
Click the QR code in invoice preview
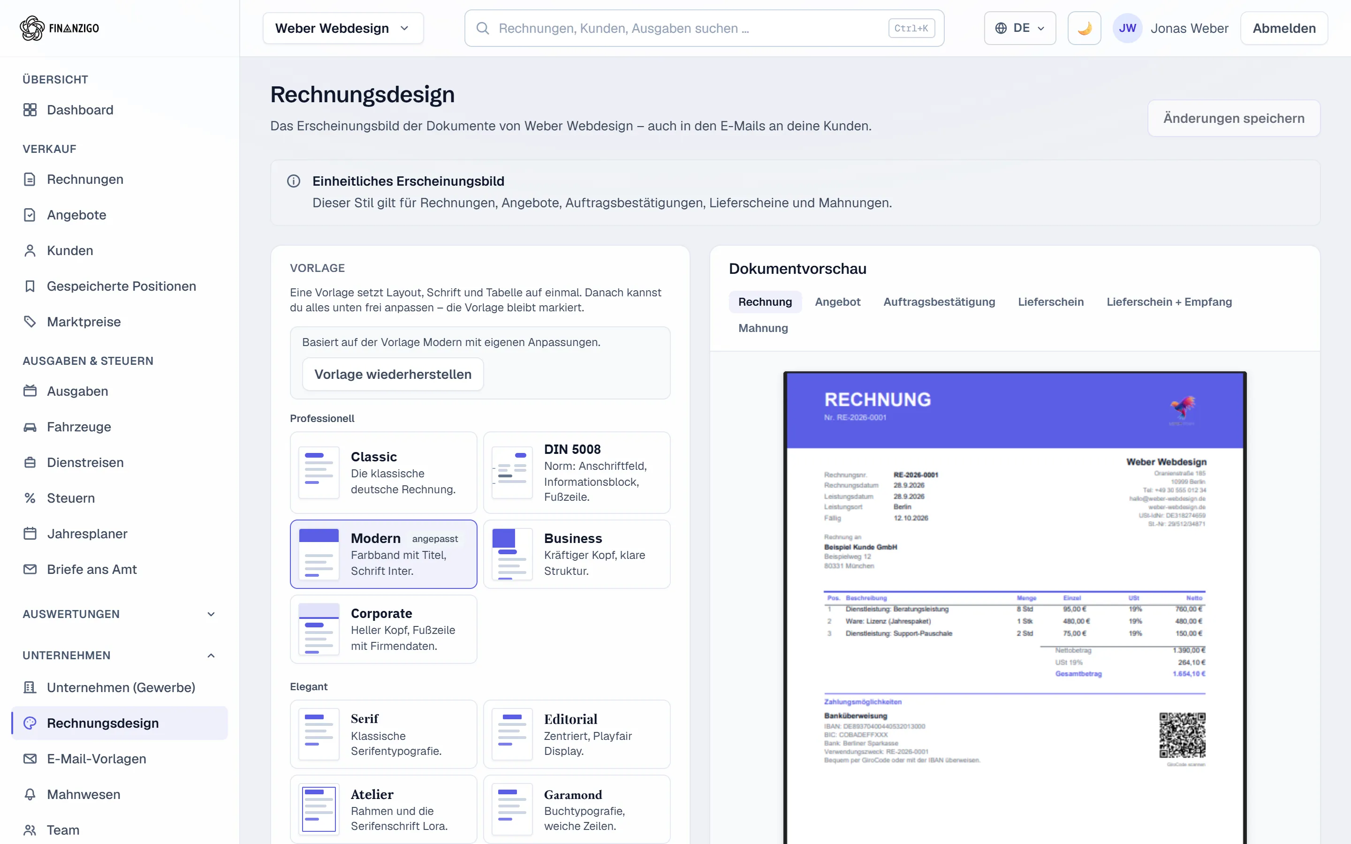tap(1182, 735)
